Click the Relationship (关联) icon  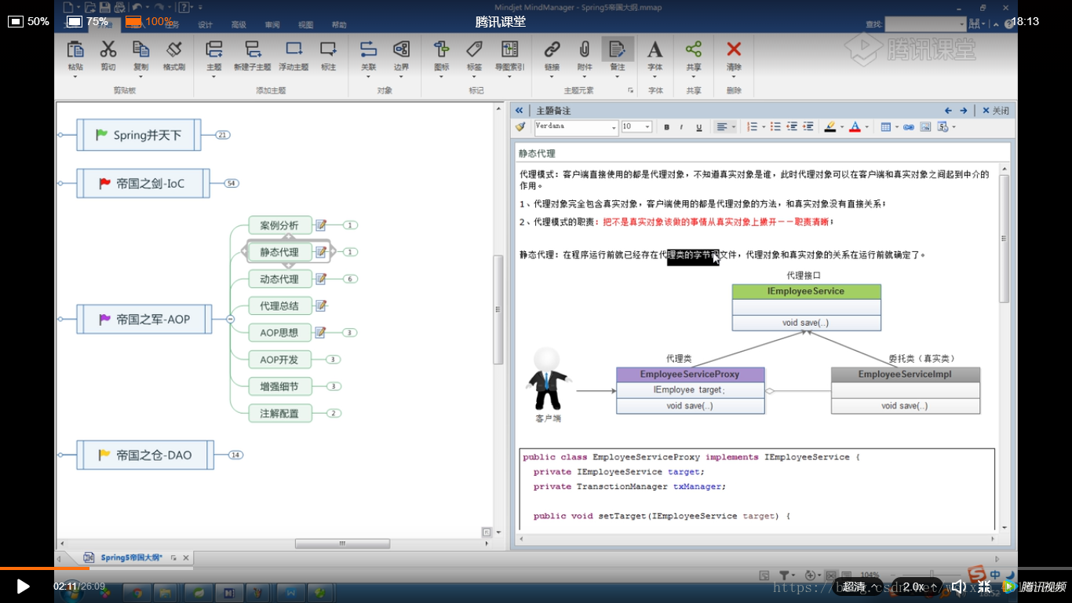[x=368, y=49]
